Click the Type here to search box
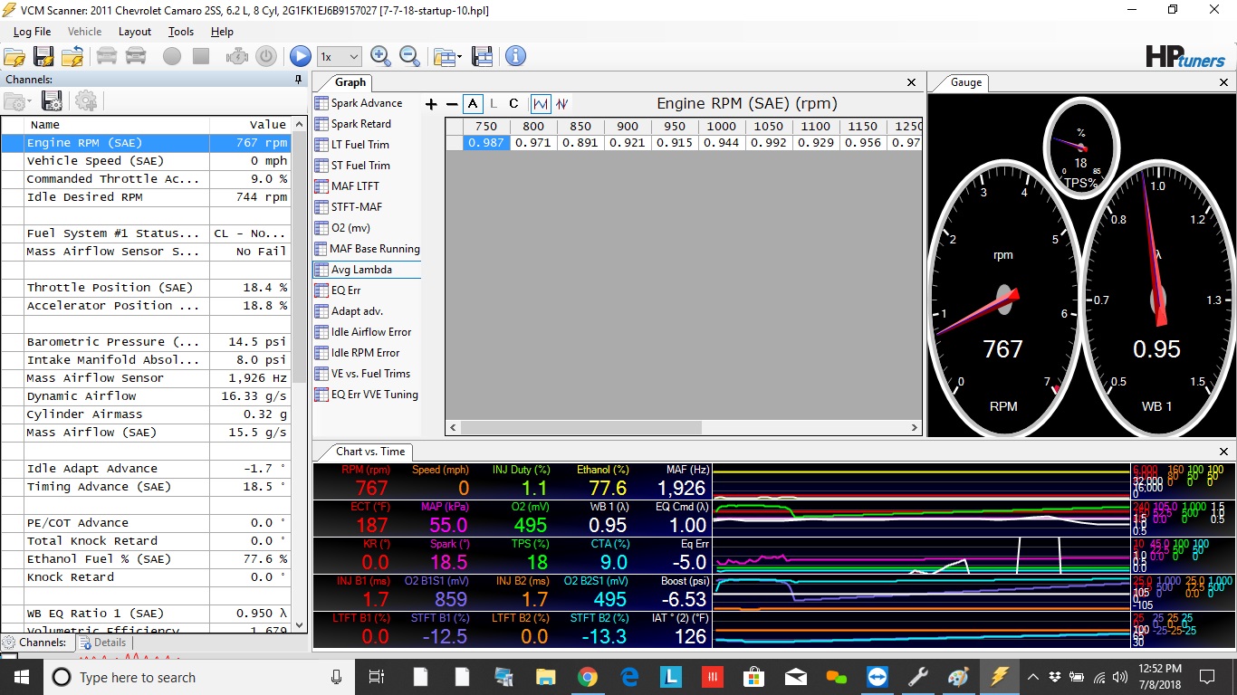Screen dimensions: 1237x695 (199, 677)
